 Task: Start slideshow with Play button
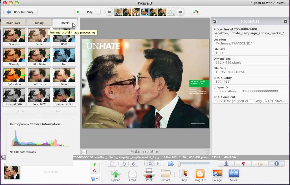87,12
